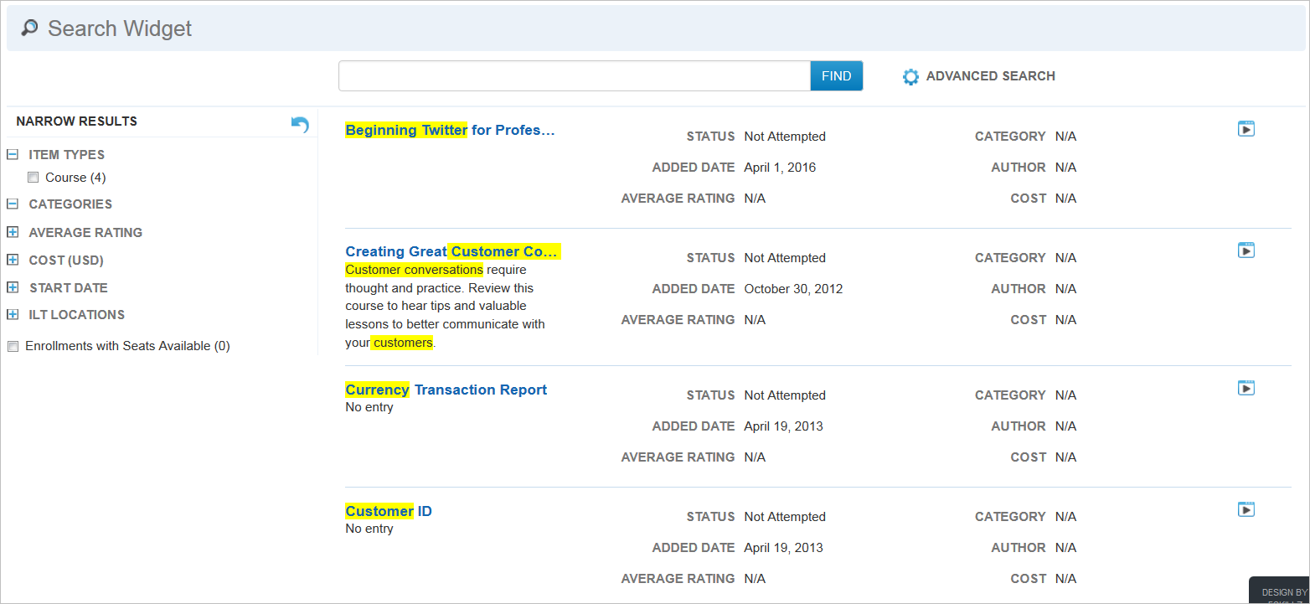This screenshot has width=1310, height=604.
Task: Launch Creating Great Customer Conversations play icon
Action: point(1246,250)
